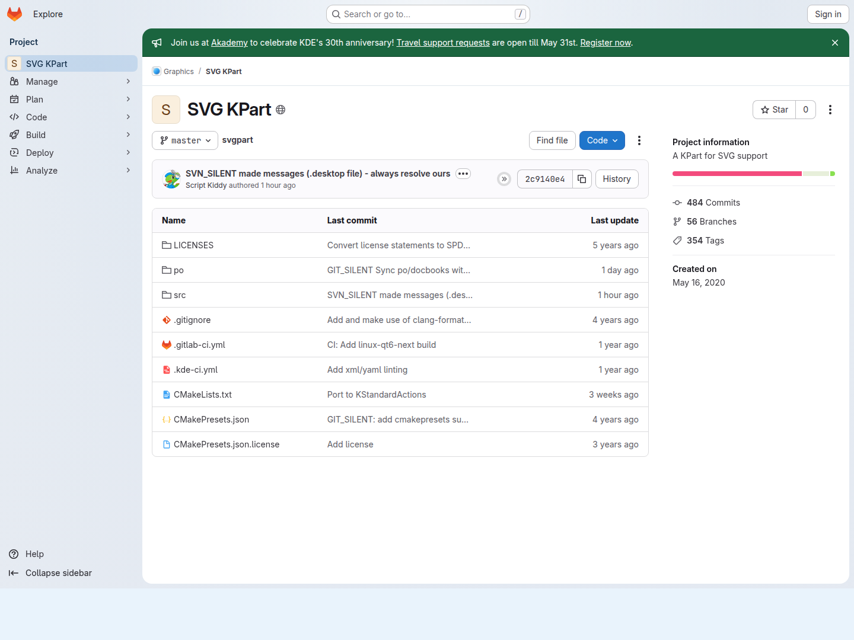854x640 pixels.
Task: Click the SVG KPart project avatar
Action: [166, 110]
